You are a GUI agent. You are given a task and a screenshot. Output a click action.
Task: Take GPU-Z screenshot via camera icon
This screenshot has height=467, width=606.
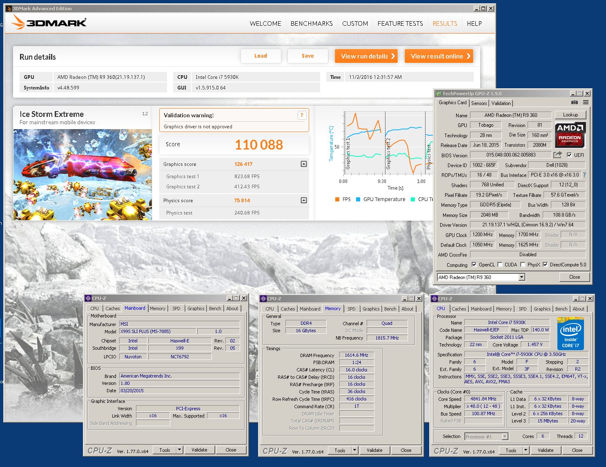coord(574,103)
